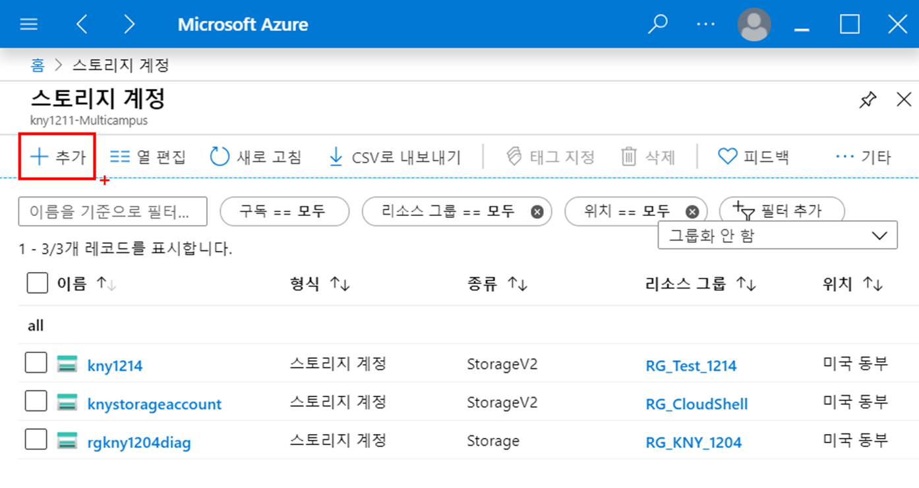The height and width of the screenshot is (488, 919).
Task: Open the rgkny1204diag storage account
Action: (x=139, y=442)
